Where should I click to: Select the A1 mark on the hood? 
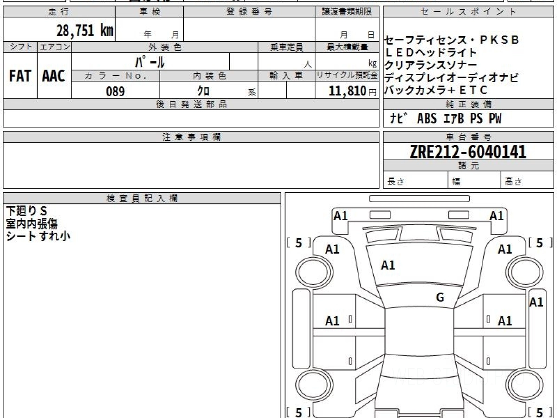(388, 265)
